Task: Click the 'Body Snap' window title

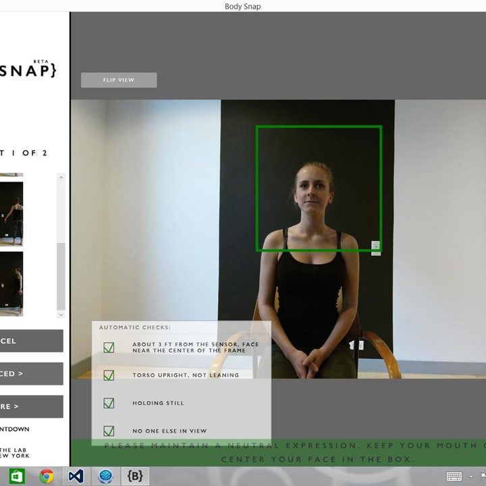Action: click(x=243, y=6)
